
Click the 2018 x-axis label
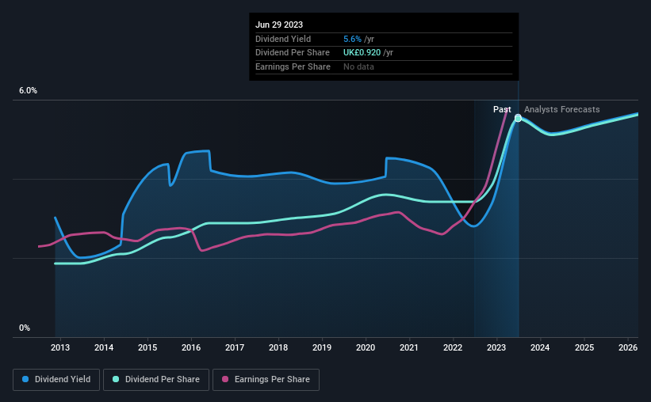coord(278,347)
